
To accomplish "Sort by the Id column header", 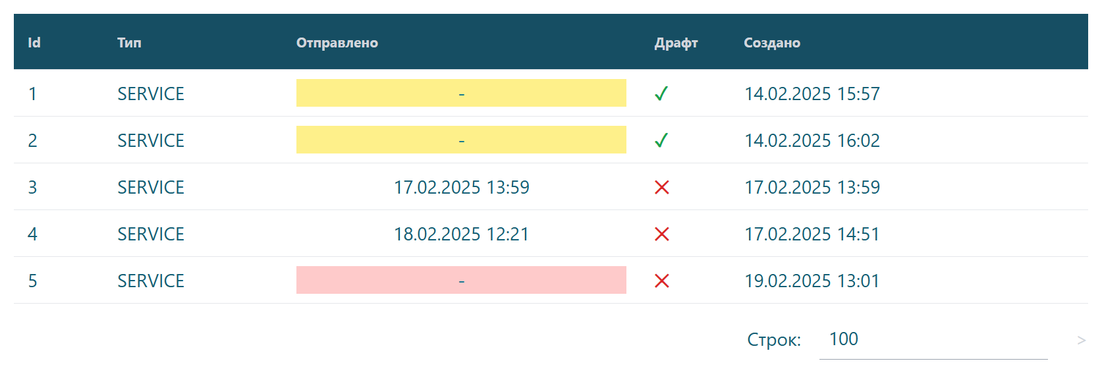I will pyautogui.click(x=34, y=43).
